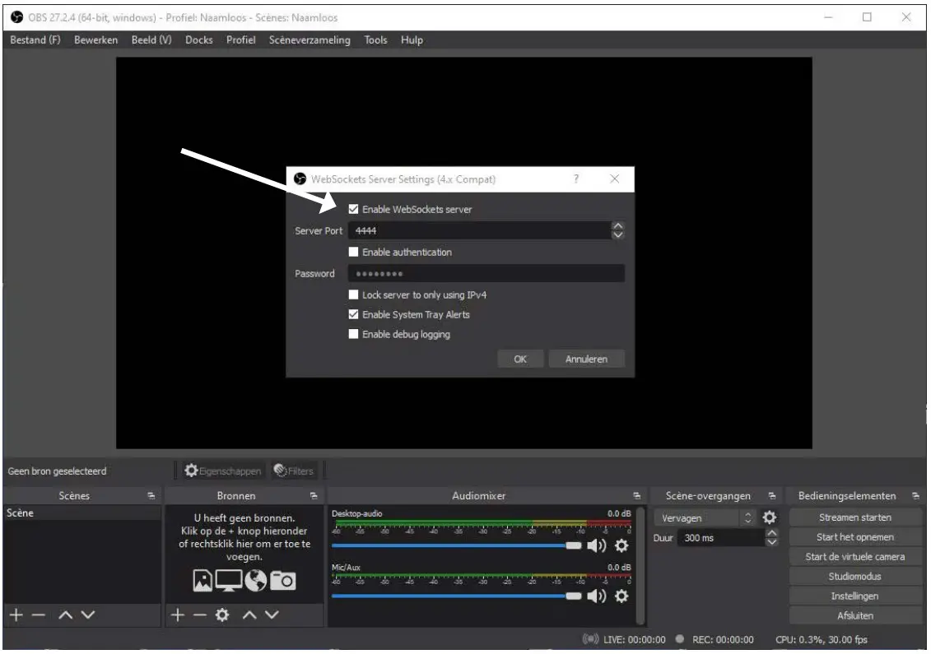
Task: Open the Vervagen transition dropdown
Action: (705, 518)
